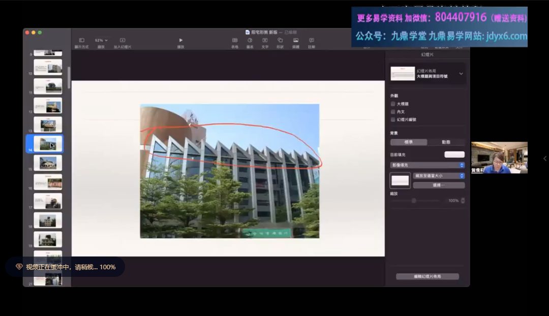Open the View options (顯示方式) toolbar icon
The height and width of the screenshot is (316, 549).
[81, 40]
